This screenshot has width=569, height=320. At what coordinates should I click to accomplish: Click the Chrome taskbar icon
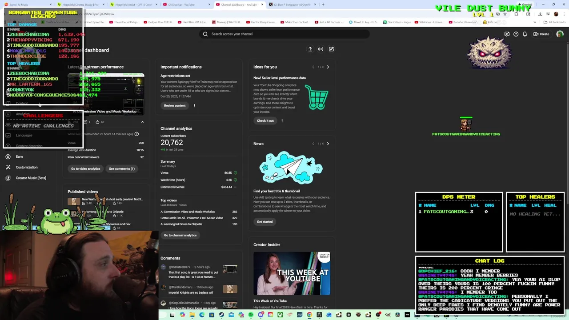309,315
